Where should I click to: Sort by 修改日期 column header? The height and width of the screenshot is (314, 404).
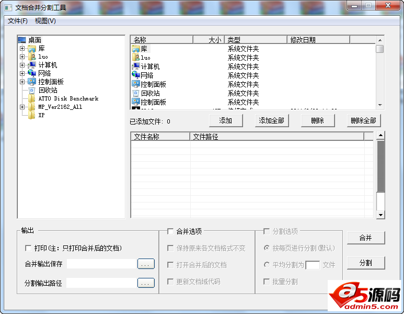(x=318, y=40)
